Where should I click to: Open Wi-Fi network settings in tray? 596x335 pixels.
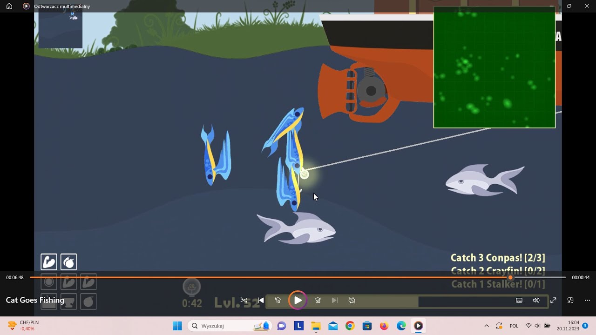[x=528, y=326]
